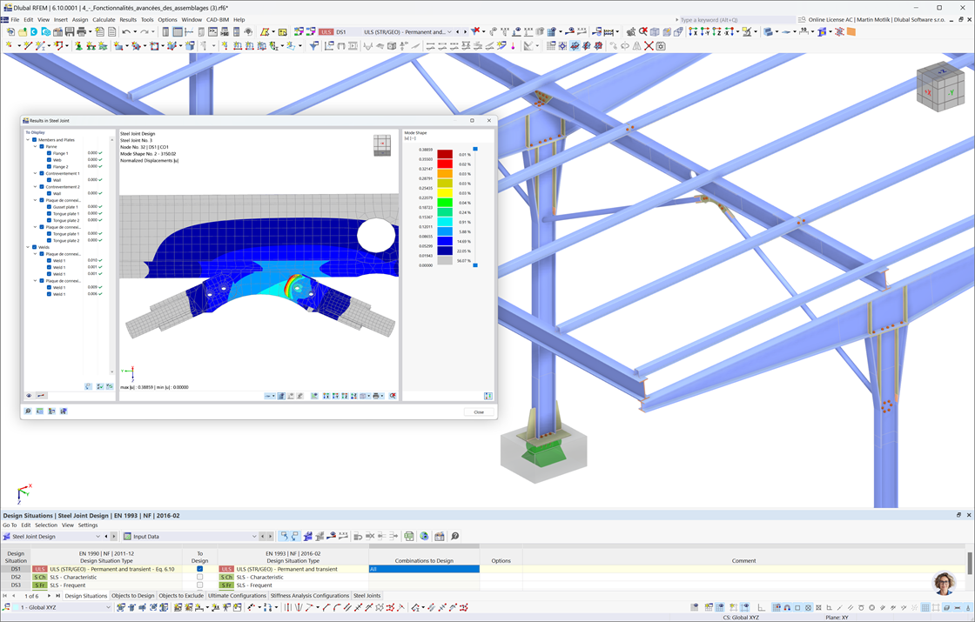The height and width of the screenshot is (622, 975).
Task: Toggle the Welds visibility checkbox
Action: tap(33, 247)
